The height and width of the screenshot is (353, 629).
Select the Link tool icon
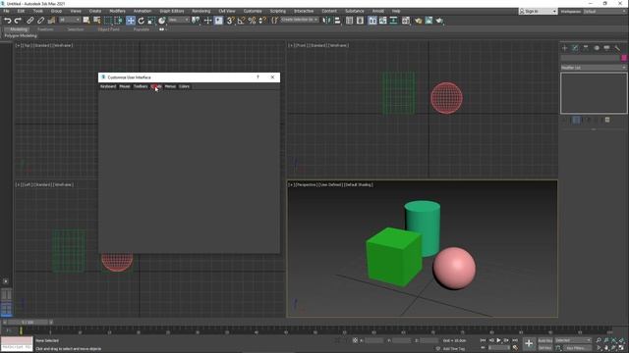tap(30, 21)
